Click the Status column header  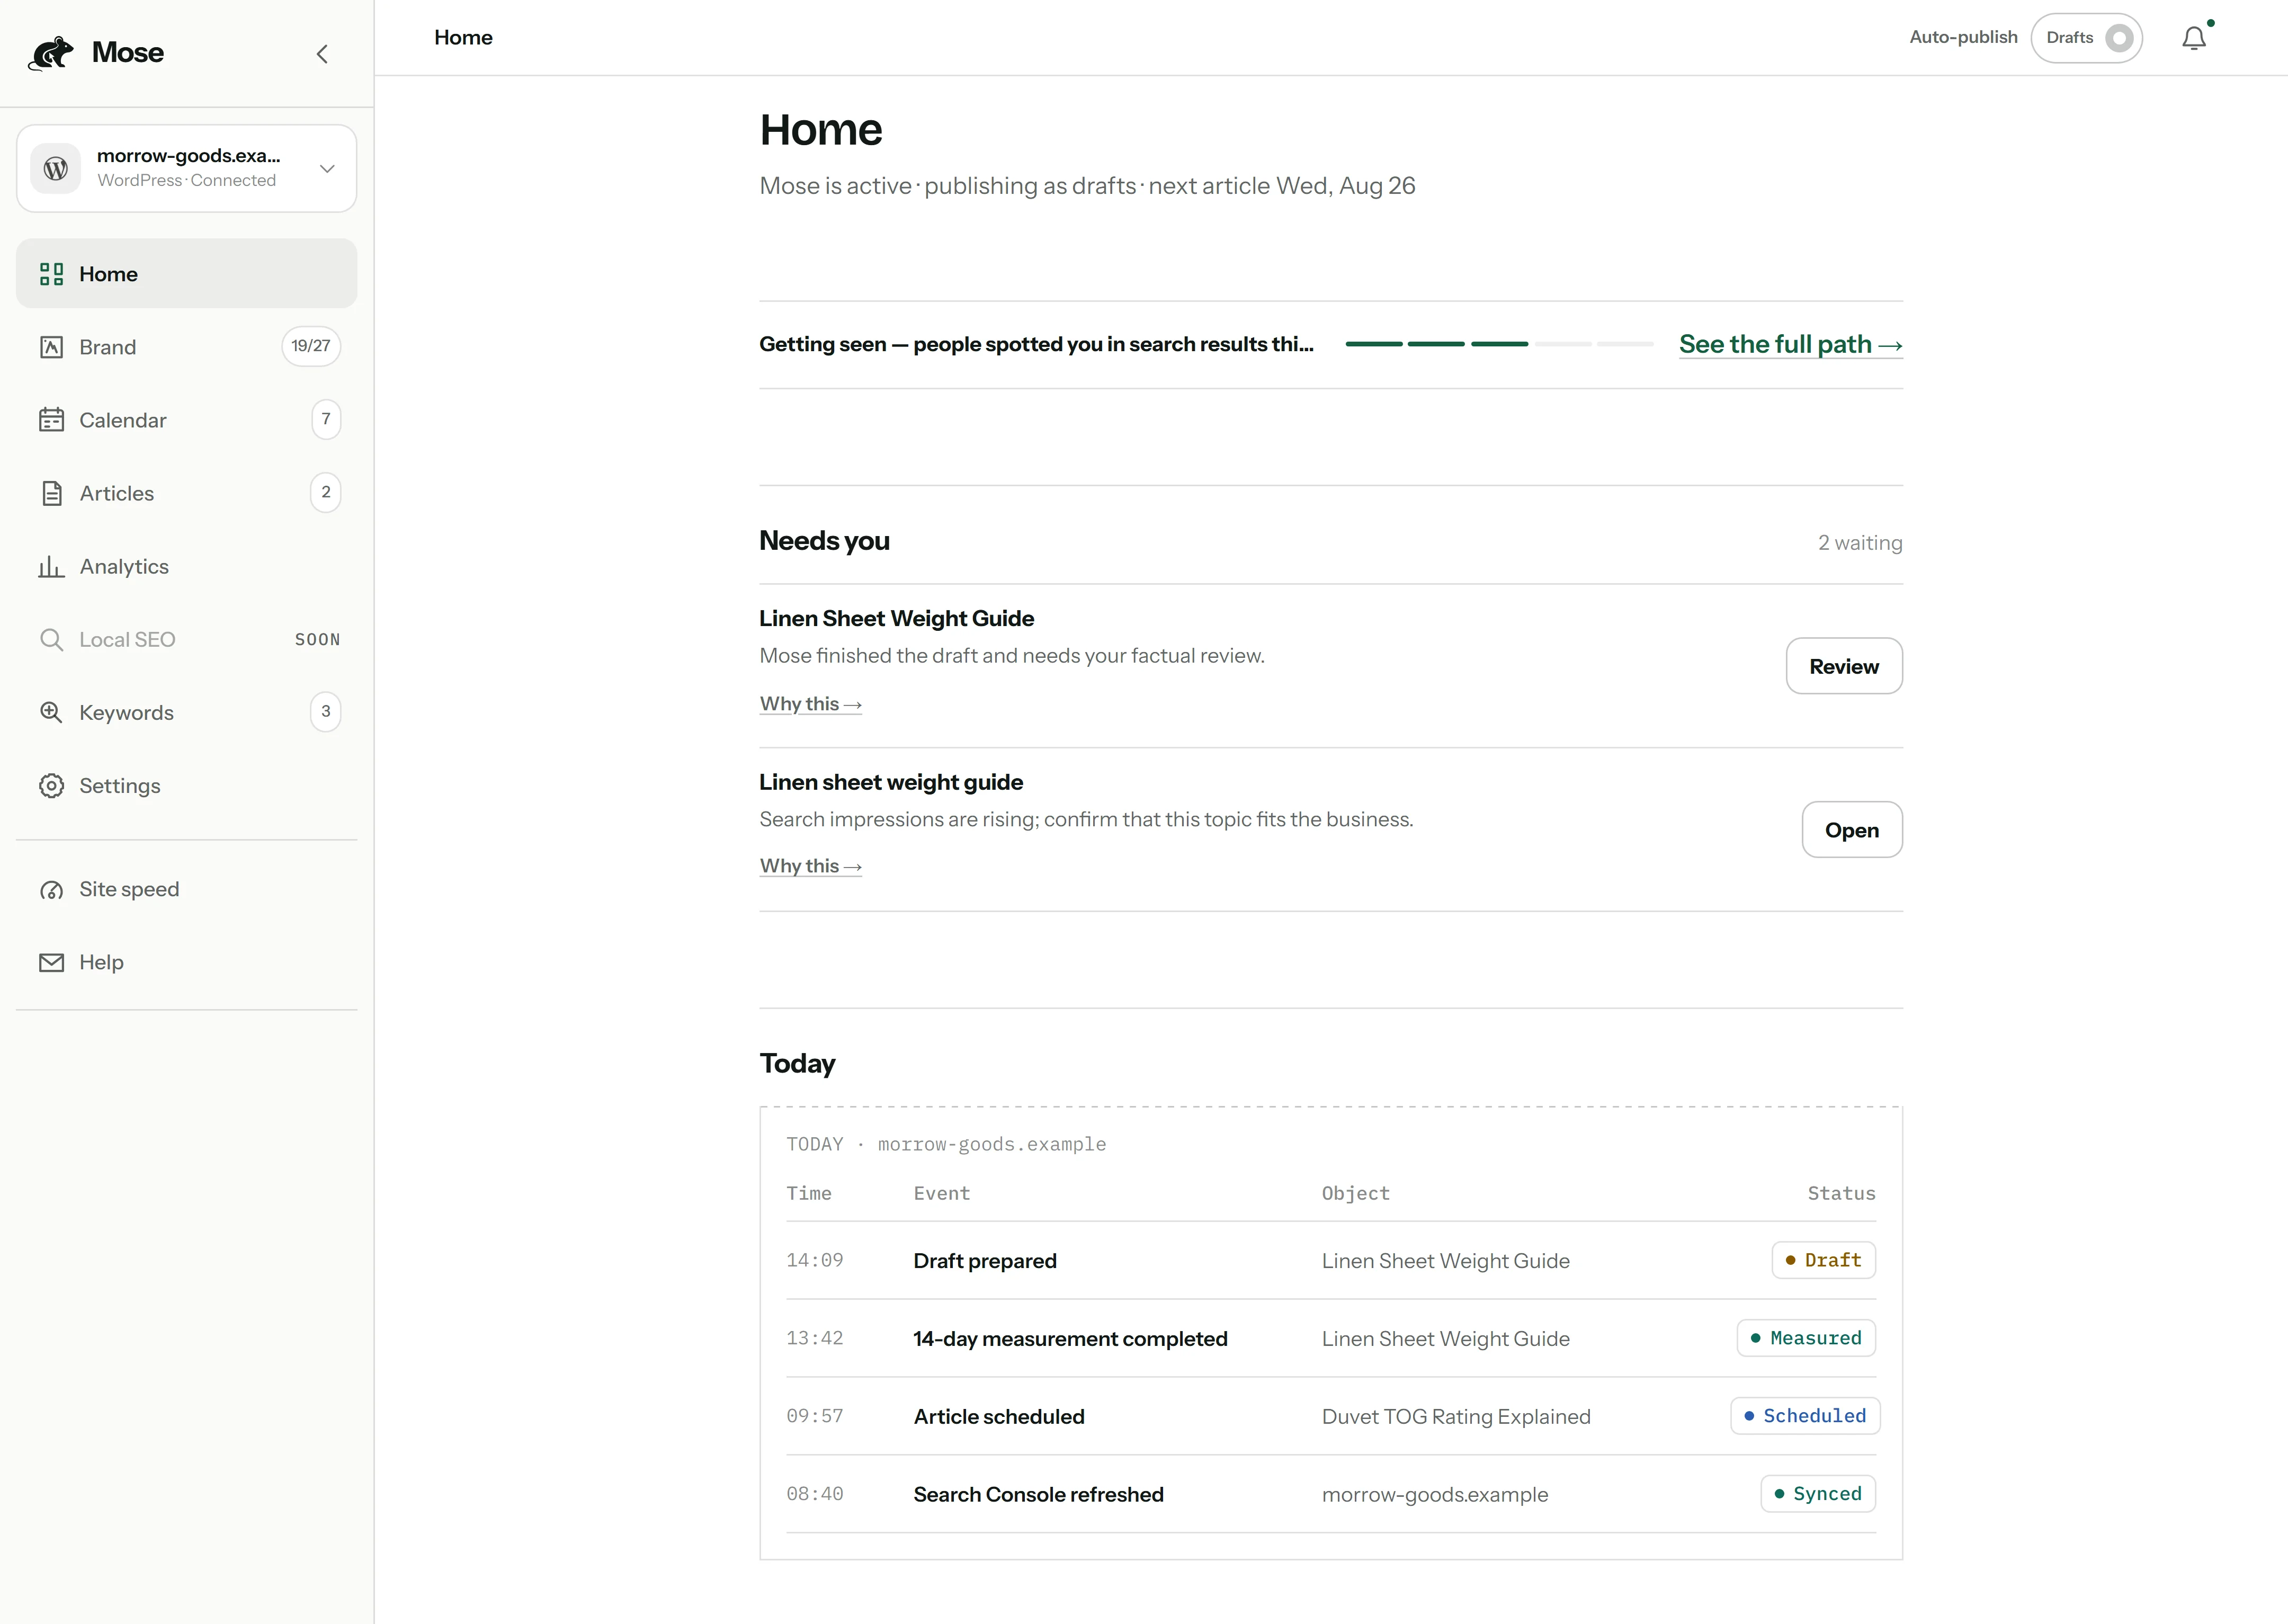1841,1193
